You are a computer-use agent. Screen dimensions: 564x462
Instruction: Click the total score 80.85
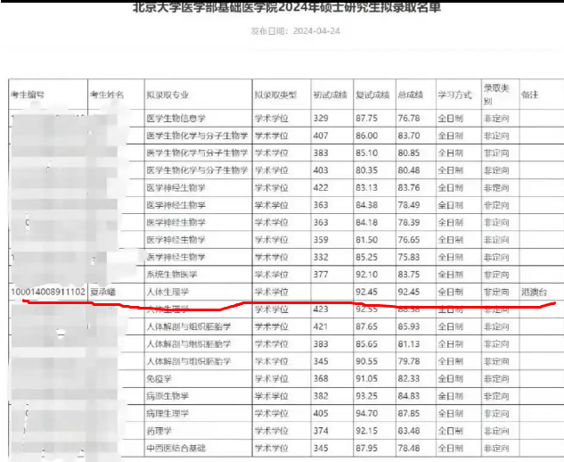click(409, 153)
